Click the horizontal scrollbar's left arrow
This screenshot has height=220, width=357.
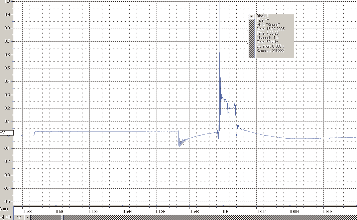[x=28, y=218]
